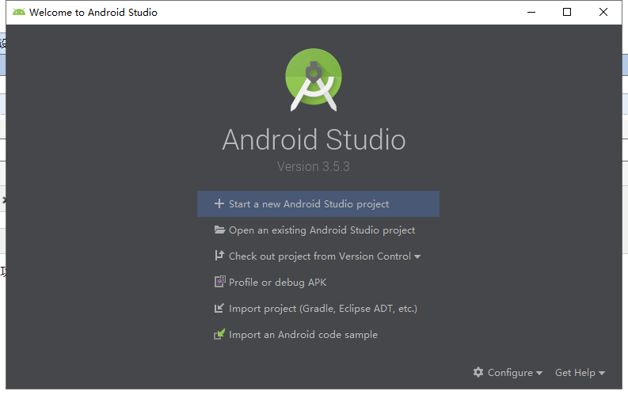The height and width of the screenshot is (395, 628).
Task: Click the Android Studio heading text
Action: (x=314, y=139)
